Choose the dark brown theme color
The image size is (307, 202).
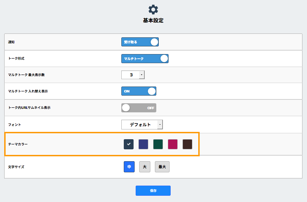click(x=187, y=144)
